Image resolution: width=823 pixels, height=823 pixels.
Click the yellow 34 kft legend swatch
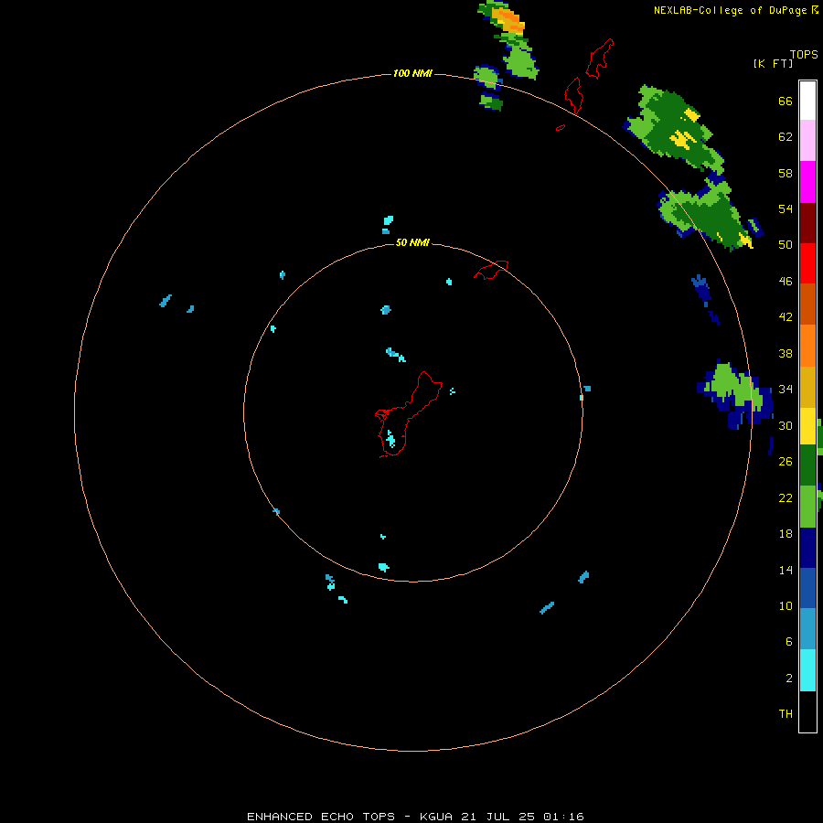click(807, 425)
